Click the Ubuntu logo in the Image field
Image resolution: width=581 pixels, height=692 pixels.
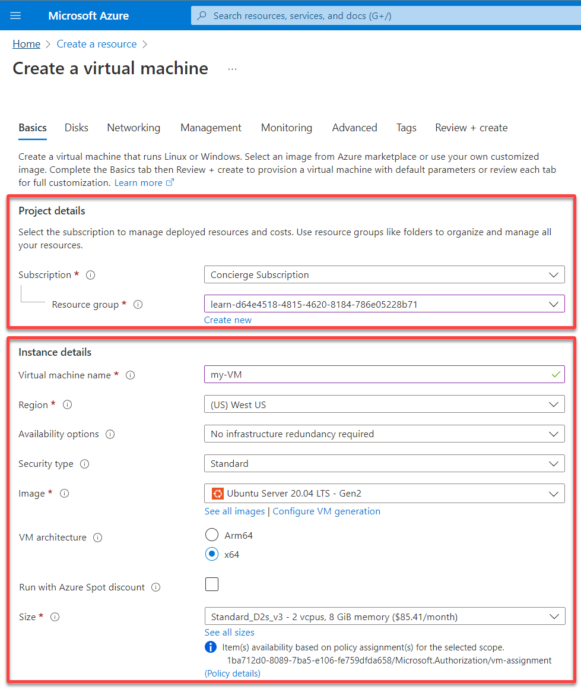(217, 494)
